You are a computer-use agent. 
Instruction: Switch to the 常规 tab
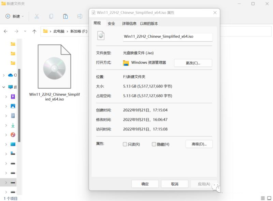point(97,23)
